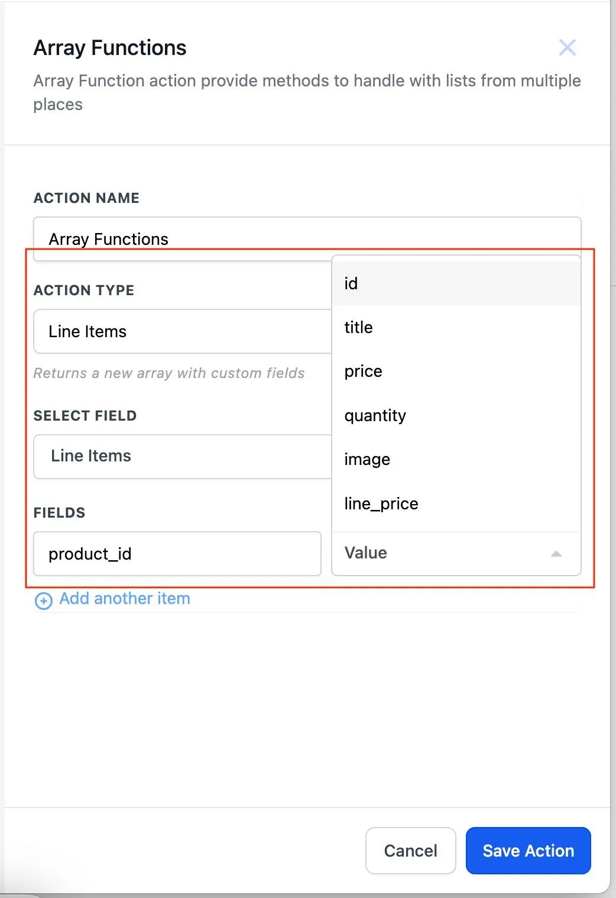Click the plus circle icon
The image size is (616, 898).
[x=43, y=600]
